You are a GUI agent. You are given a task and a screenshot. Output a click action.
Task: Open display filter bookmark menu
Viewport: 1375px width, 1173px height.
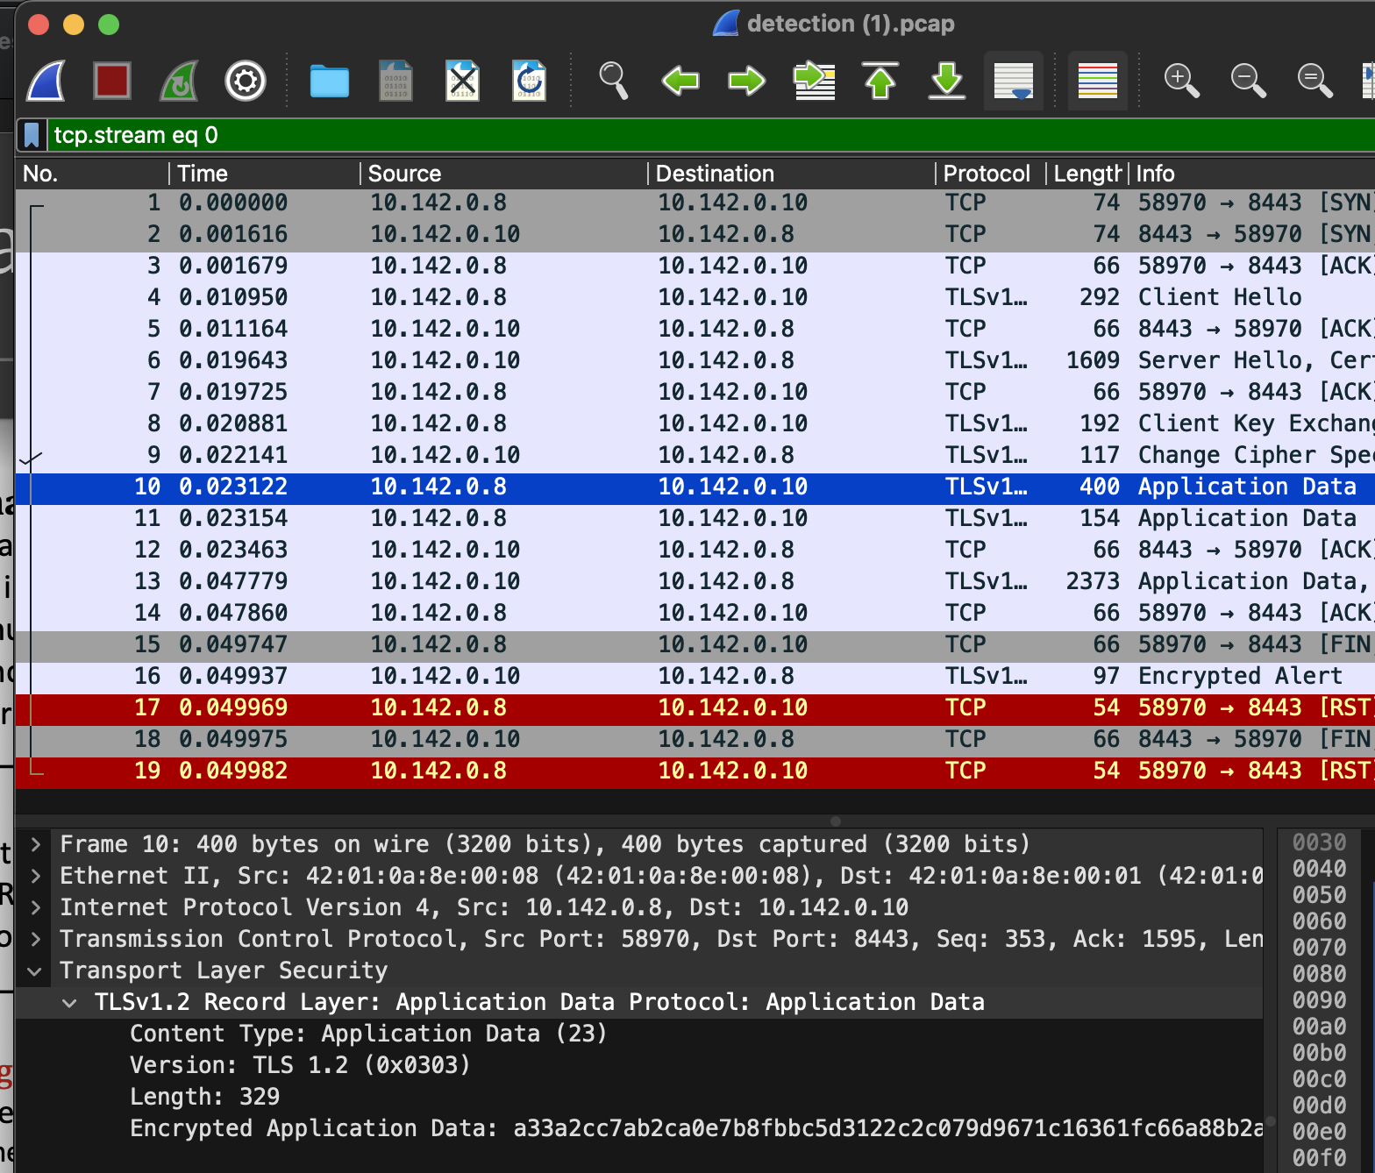click(x=32, y=135)
